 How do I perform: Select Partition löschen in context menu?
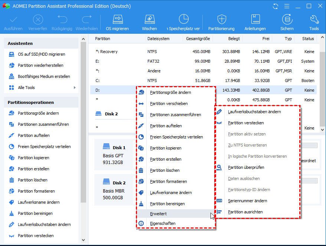[176, 170]
